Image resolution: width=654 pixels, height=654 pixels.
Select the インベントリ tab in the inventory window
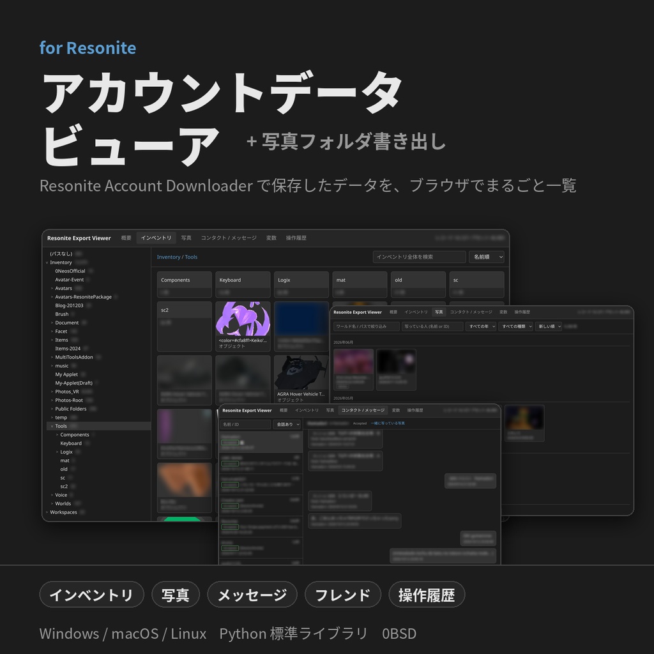[x=156, y=238]
